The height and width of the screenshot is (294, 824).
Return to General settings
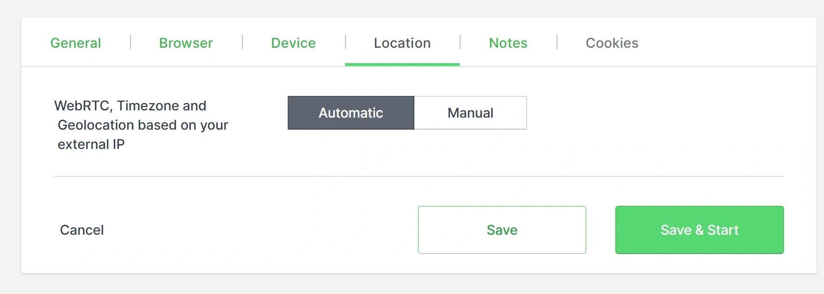pyautogui.click(x=75, y=43)
